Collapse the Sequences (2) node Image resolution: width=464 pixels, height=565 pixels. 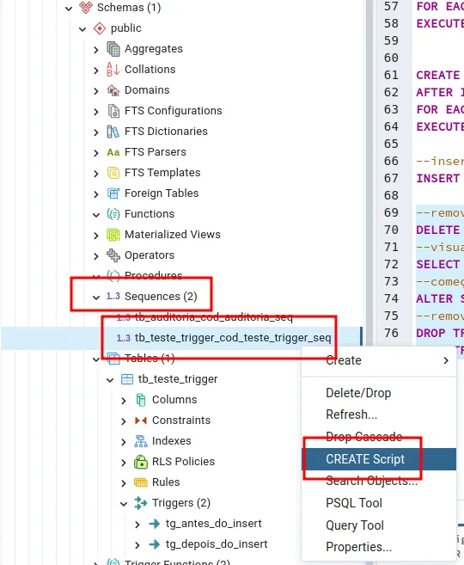pos(96,298)
